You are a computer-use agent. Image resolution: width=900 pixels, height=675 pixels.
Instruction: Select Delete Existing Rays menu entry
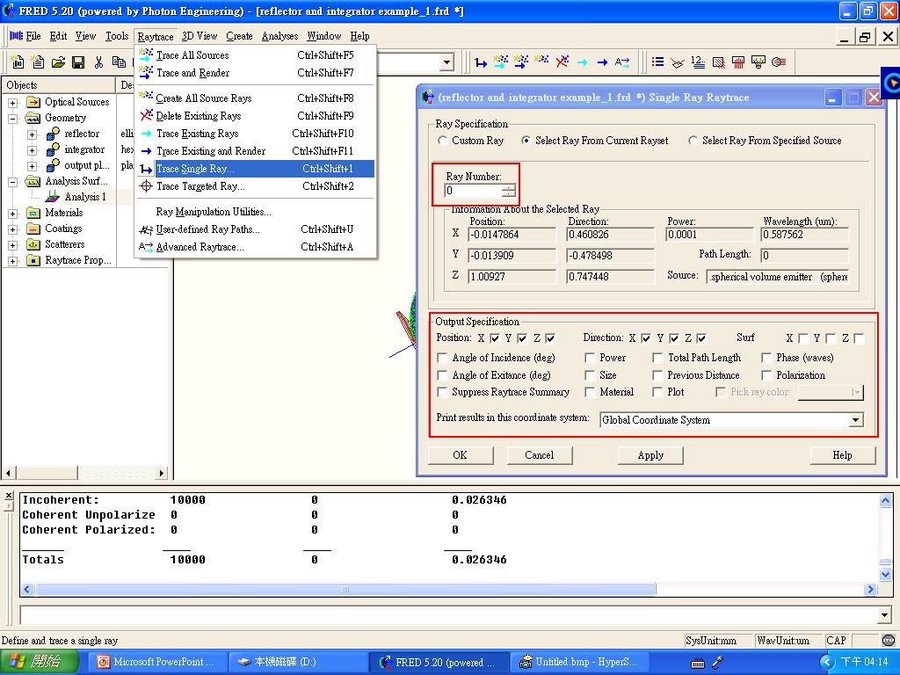pos(256,116)
